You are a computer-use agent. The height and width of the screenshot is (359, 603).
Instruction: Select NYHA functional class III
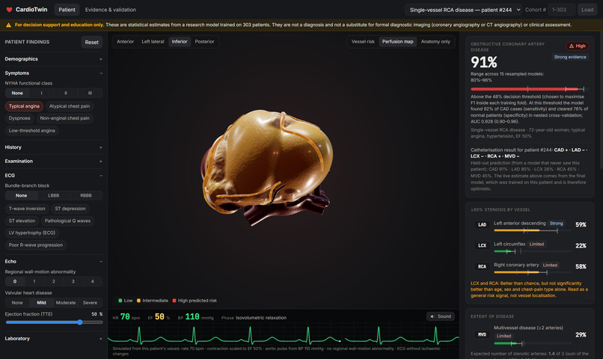pyautogui.click(x=90, y=93)
